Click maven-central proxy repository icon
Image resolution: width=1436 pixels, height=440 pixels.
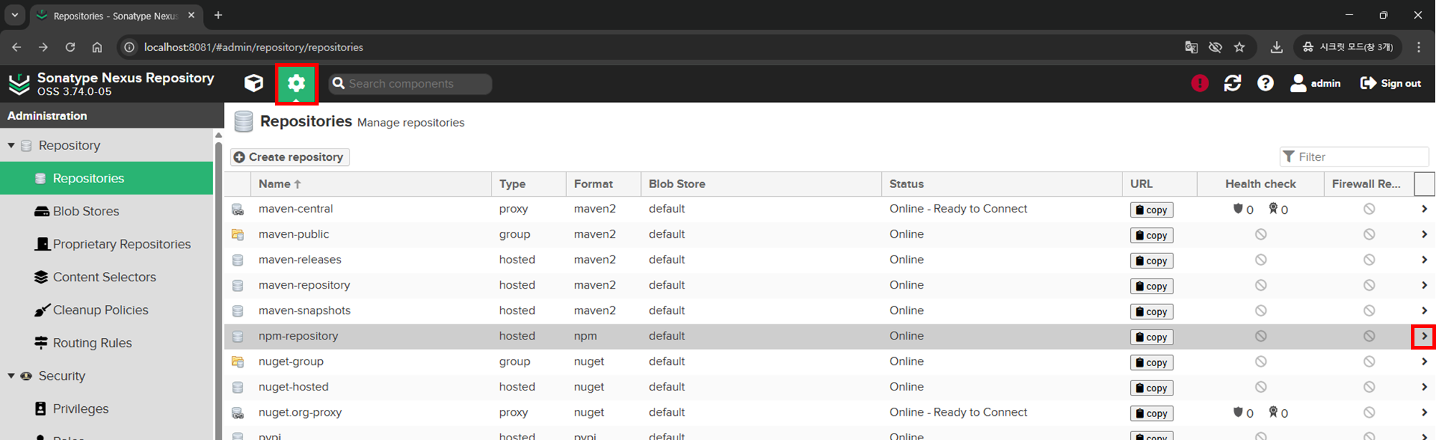[238, 210]
